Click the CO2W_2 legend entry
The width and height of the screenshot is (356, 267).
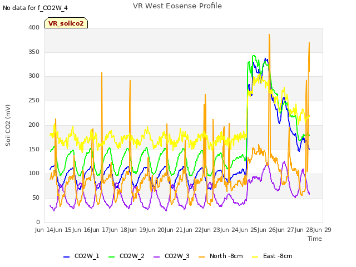pos(126,256)
